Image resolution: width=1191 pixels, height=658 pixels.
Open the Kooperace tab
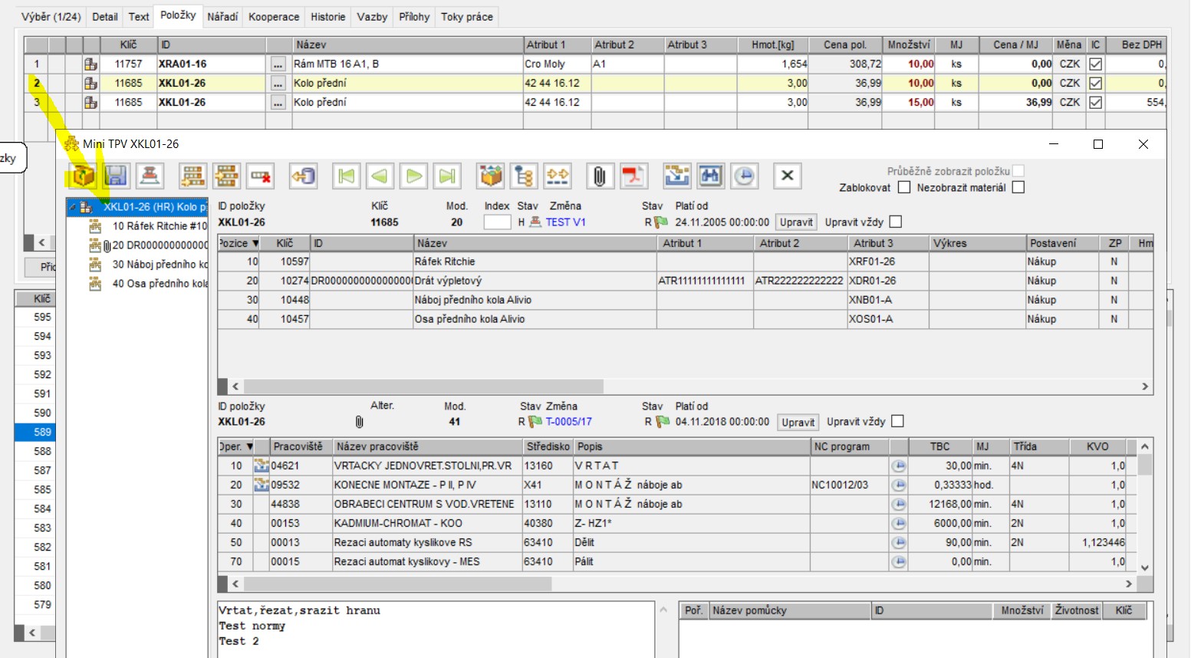tap(274, 17)
